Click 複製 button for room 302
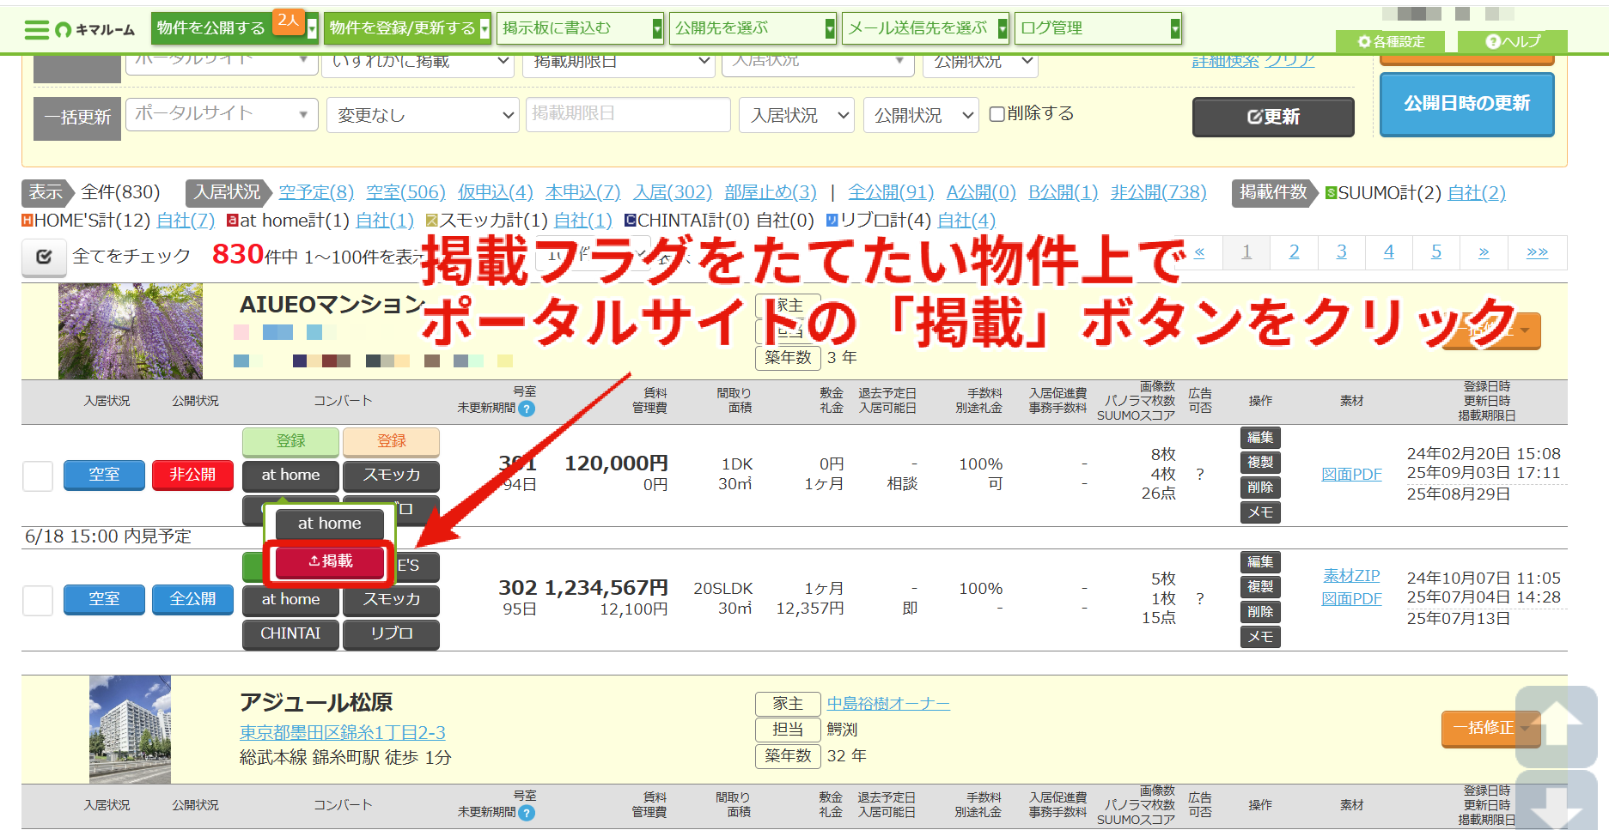1609x830 pixels. (x=1260, y=587)
